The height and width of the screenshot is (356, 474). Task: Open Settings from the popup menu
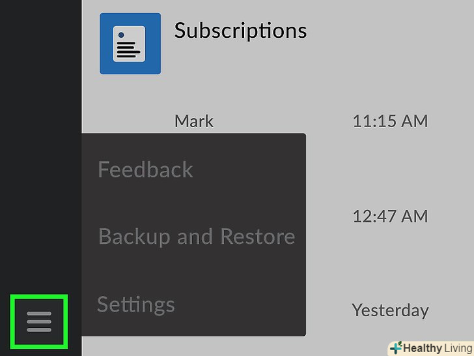click(136, 304)
